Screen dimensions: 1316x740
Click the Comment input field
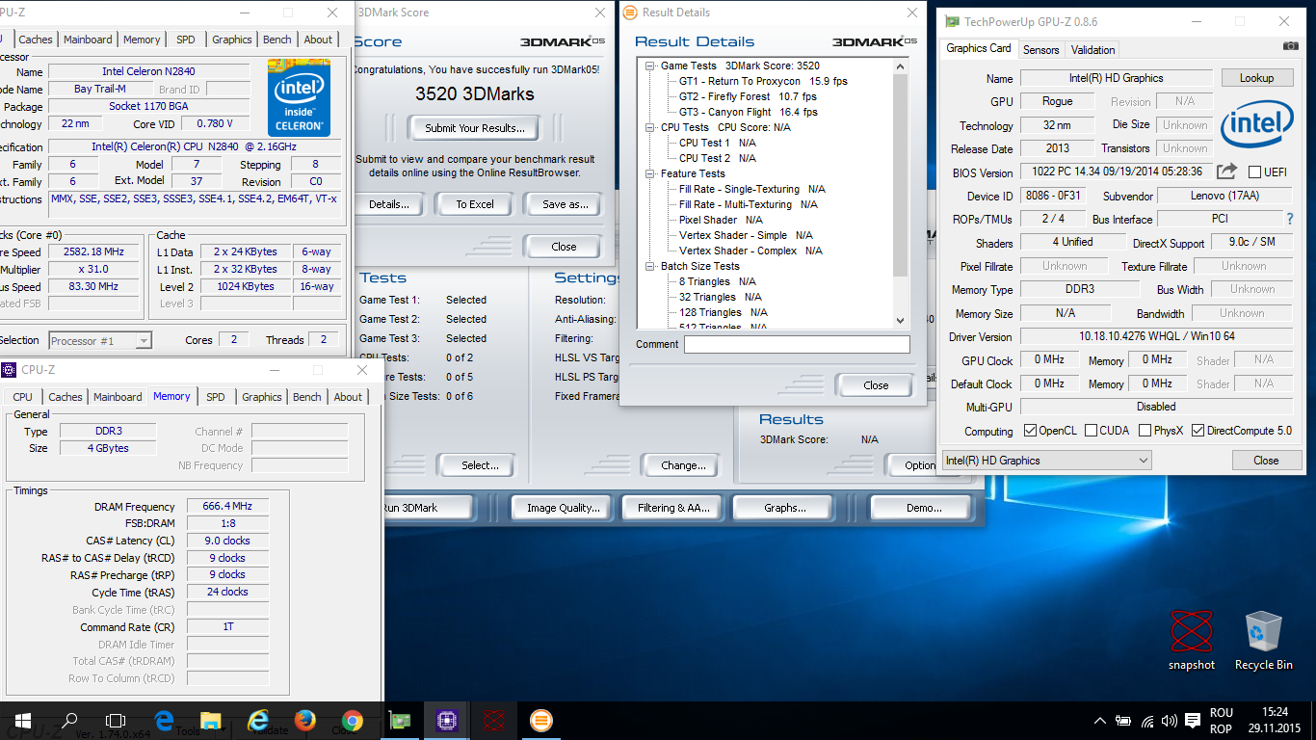pyautogui.click(x=797, y=344)
